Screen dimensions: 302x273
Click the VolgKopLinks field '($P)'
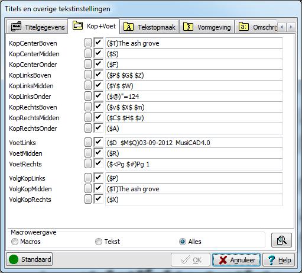(194, 178)
